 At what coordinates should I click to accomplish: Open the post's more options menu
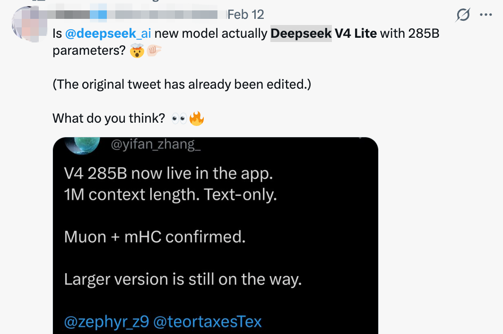coord(486,15)
